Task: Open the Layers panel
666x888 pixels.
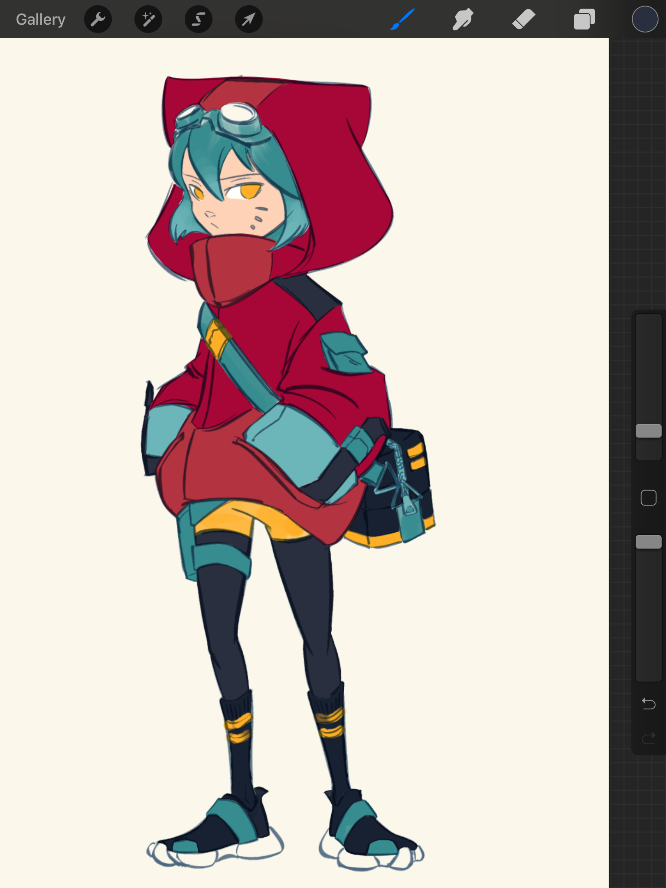Action: point(584,20)
